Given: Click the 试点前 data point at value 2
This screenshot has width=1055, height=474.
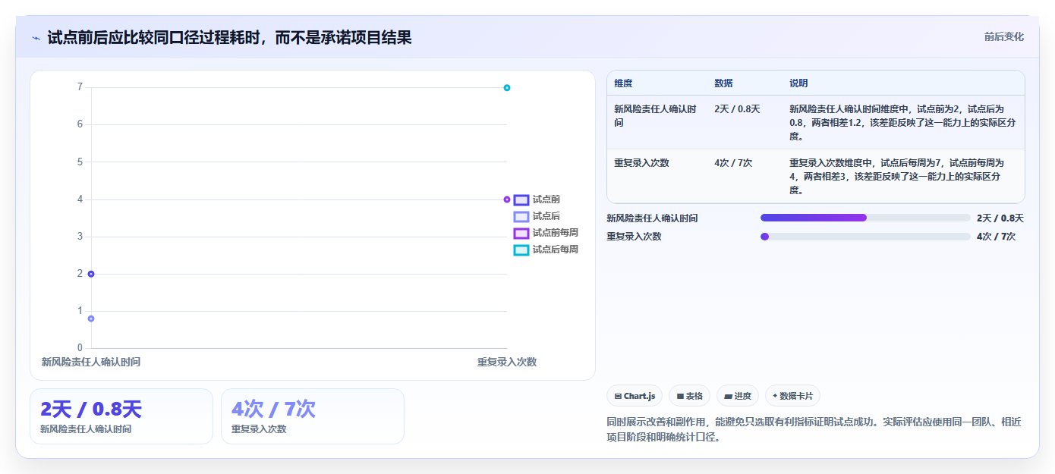Looking at the screenshot, I should click(x=91, y=274).
